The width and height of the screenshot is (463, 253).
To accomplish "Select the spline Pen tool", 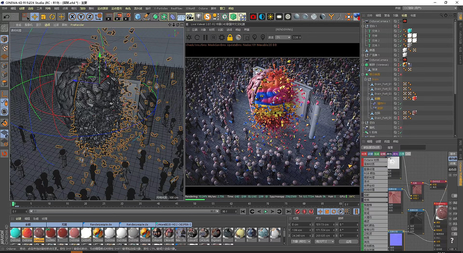I will [x=146, y=17].
